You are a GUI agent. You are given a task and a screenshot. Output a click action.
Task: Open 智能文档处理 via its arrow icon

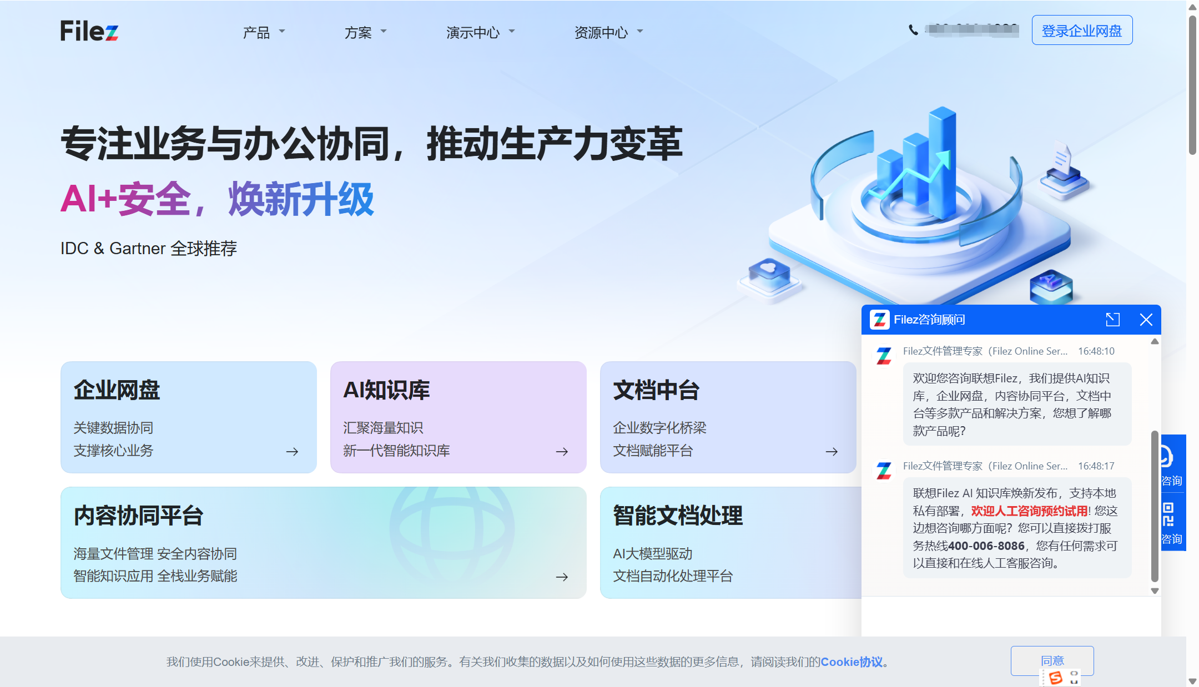click(832, 577)
